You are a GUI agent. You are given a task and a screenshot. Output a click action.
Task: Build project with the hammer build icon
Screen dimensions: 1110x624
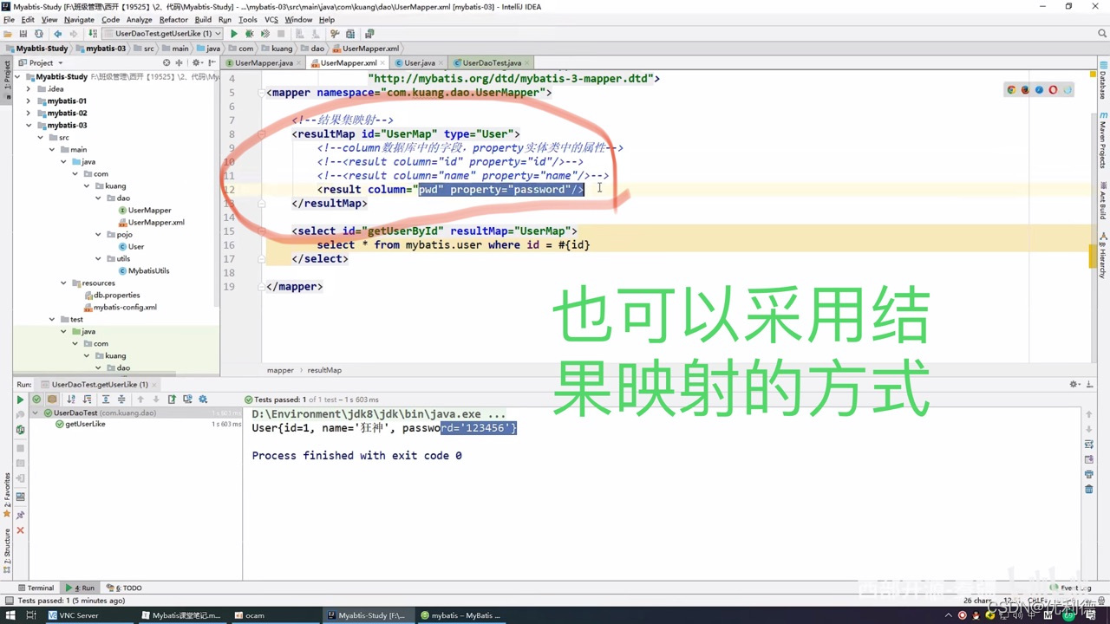[91, 34]
